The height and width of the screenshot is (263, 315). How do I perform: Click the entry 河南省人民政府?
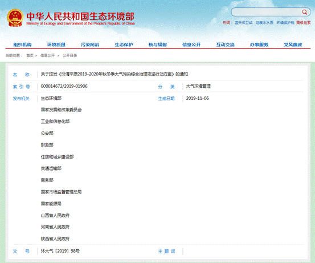[55, 227]
